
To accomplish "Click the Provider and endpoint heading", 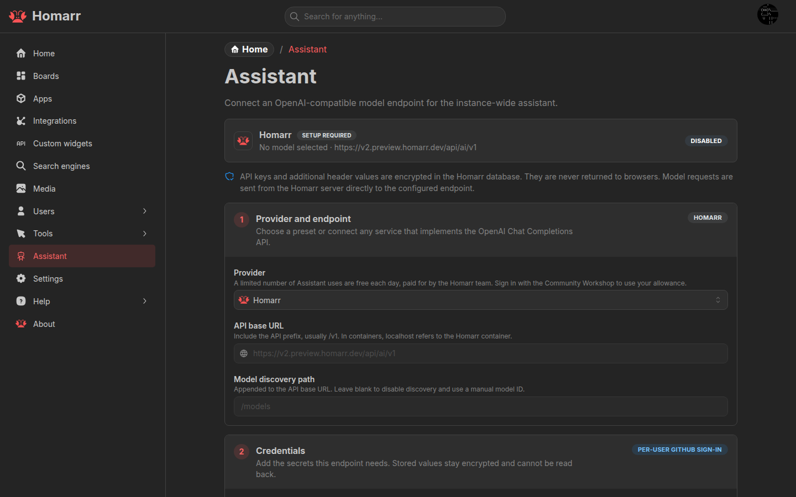I will (x=303, y=219).
